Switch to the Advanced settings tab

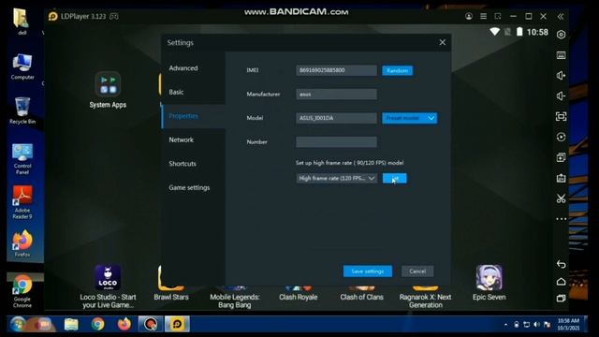(x=183, y=68)
